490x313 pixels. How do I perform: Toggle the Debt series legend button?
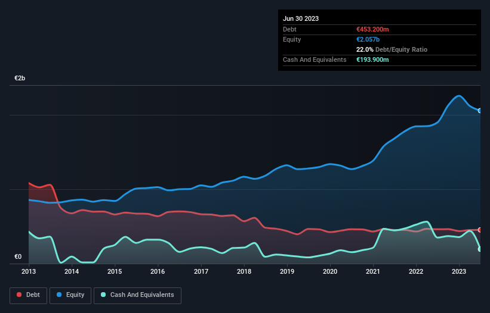tap(29, 295)
